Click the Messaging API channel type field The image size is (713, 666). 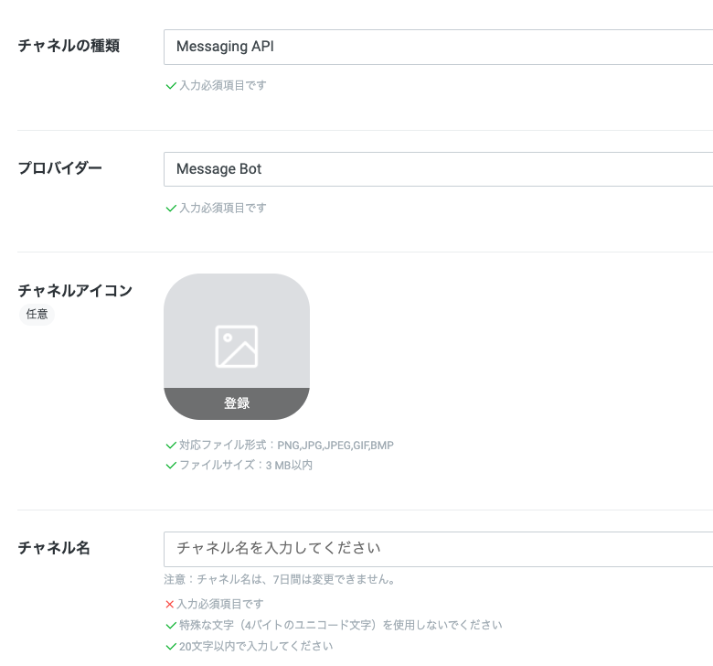pyautogui.click(x=439, y=47)
